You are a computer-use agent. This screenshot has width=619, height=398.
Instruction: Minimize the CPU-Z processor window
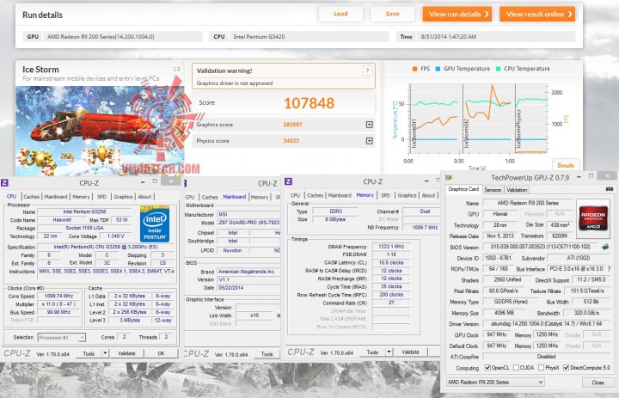pos(142,181)
